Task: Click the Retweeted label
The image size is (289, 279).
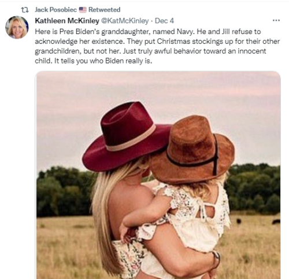Action: tap(104, 10)
